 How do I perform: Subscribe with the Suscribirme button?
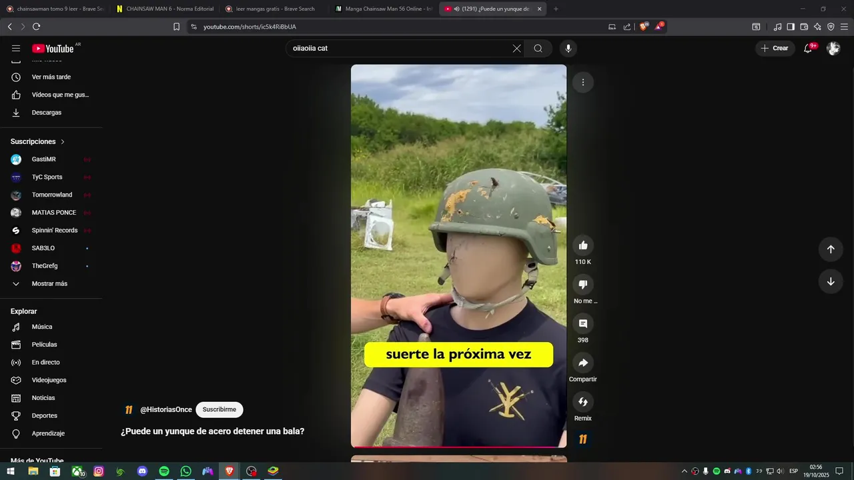pyautogui.click(x=220, y=409)
